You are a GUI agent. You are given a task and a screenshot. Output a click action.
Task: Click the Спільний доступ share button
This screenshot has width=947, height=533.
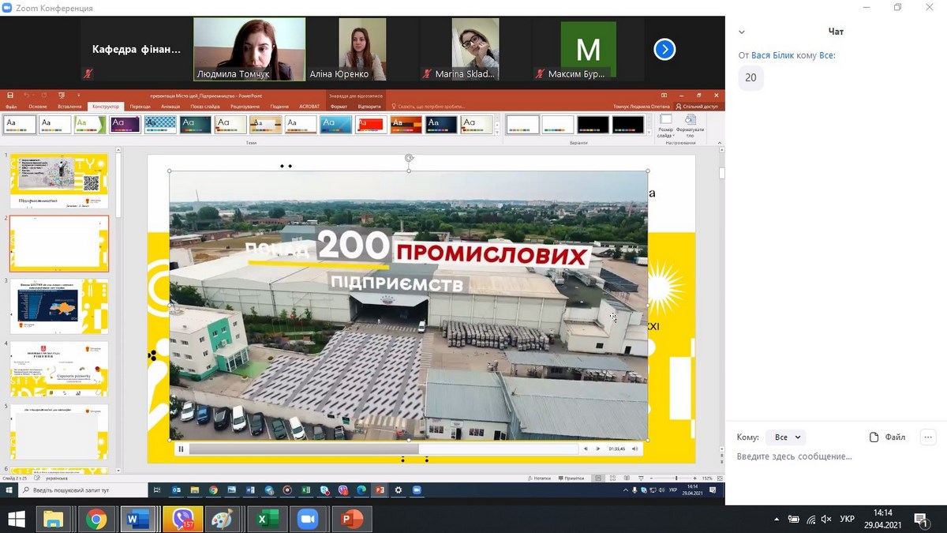coord(697,107)
